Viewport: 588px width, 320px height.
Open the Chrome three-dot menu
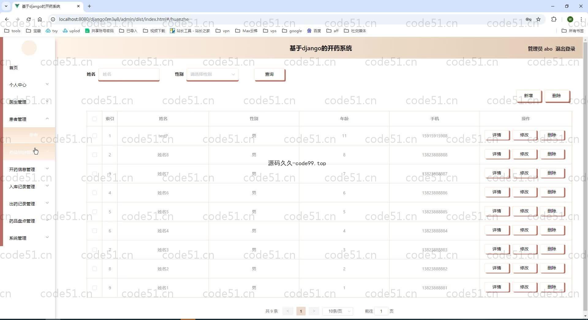click(581, 19)
